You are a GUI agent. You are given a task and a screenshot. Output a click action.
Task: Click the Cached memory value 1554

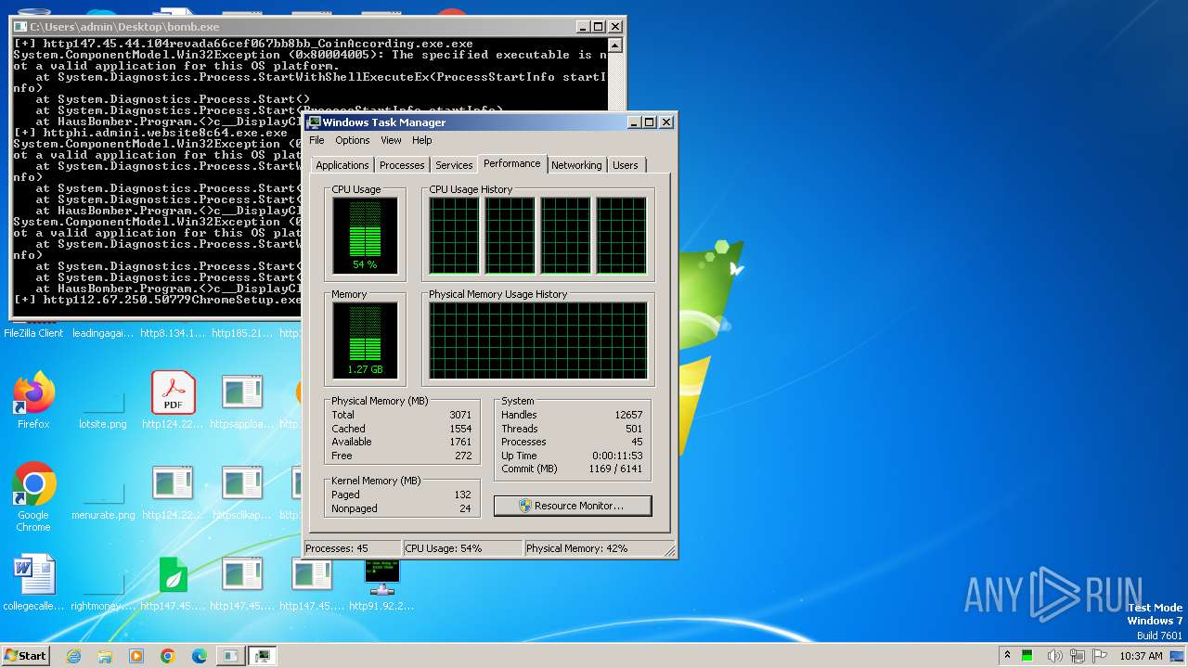[460, 429]
